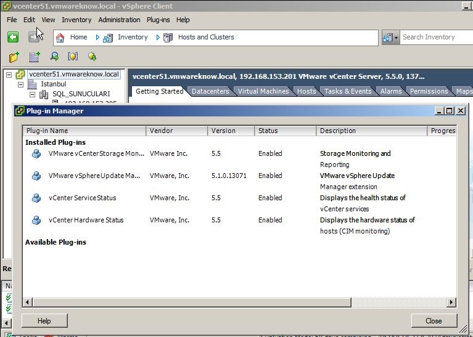Screen dimensions: 473x337
Task: Click the plug-in list scroll right arrow
Action: point(451,302)
